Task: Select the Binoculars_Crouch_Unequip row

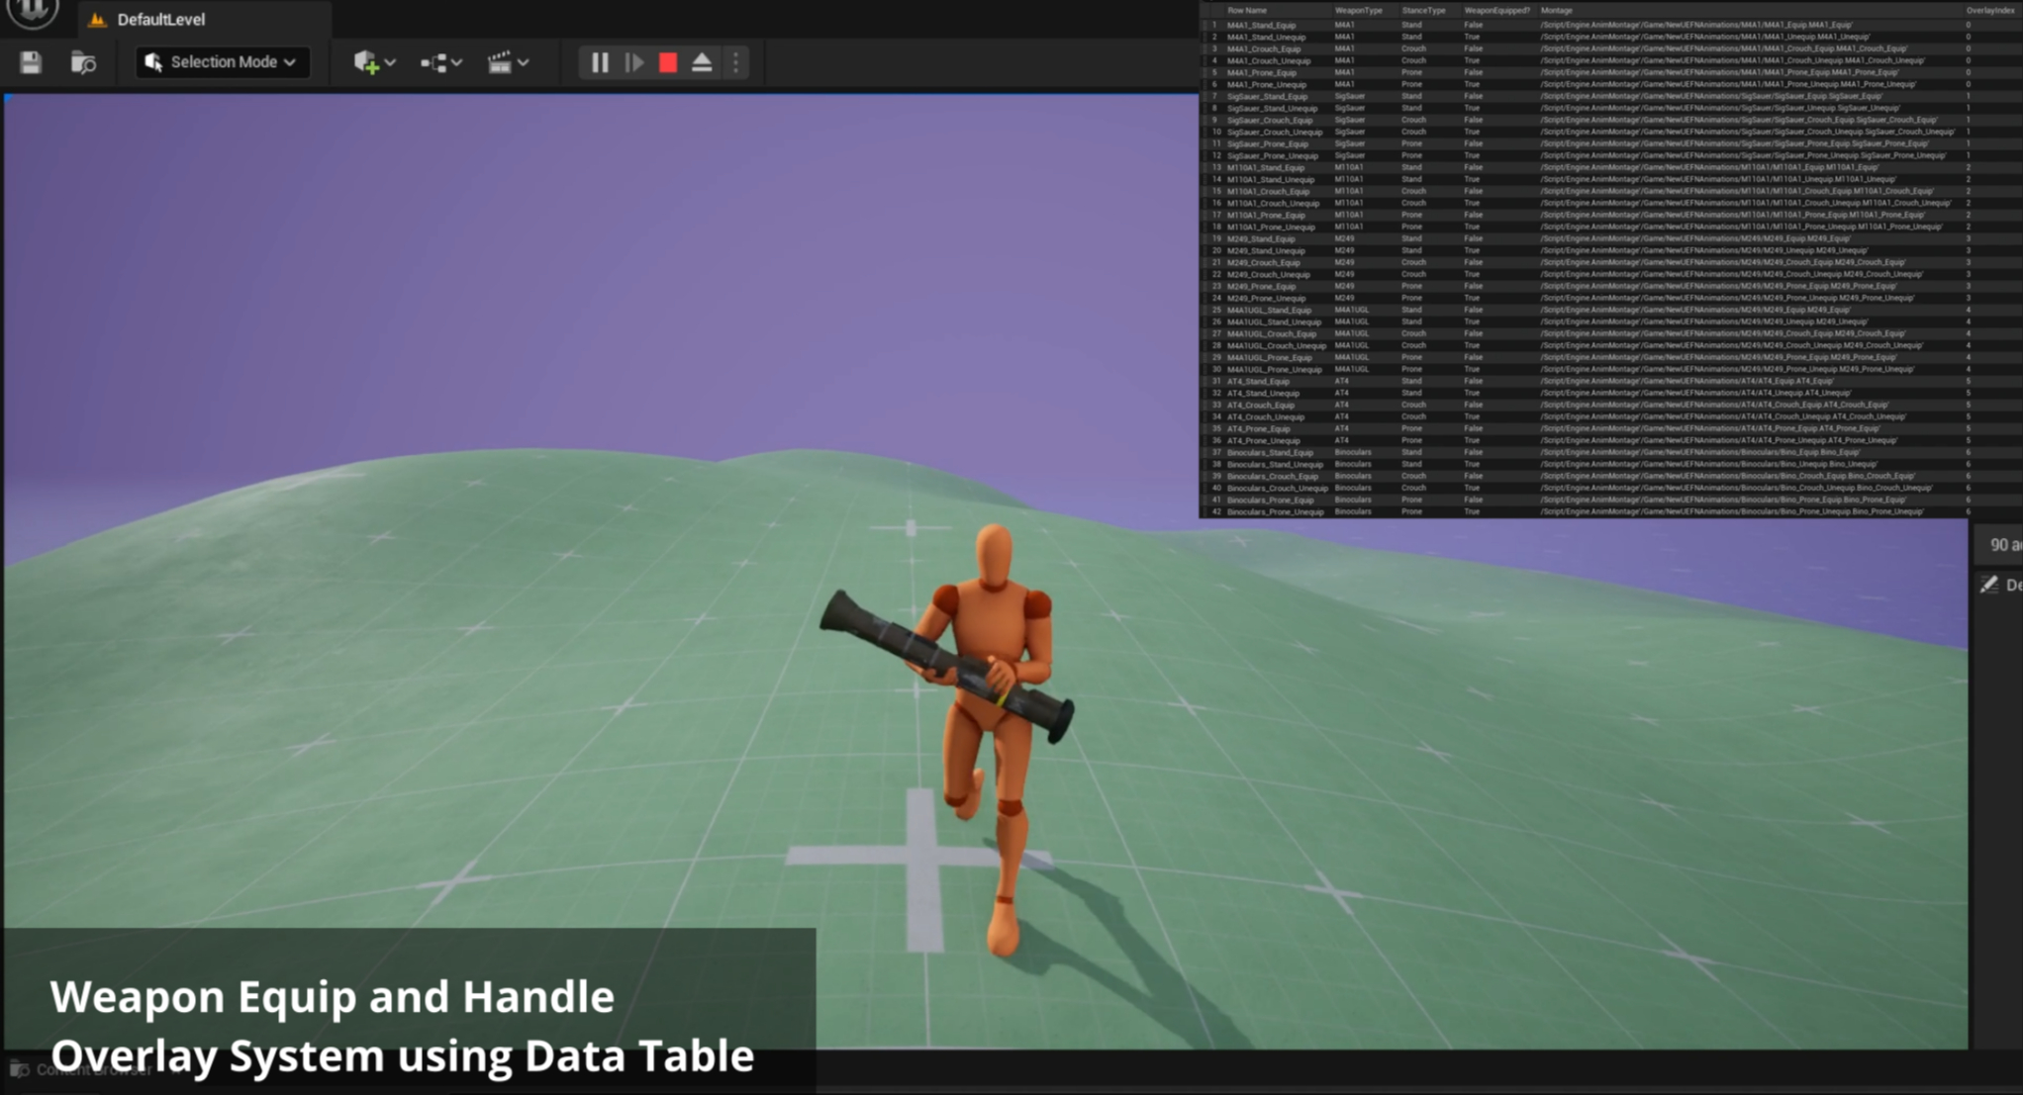Action: [1611, 488]
